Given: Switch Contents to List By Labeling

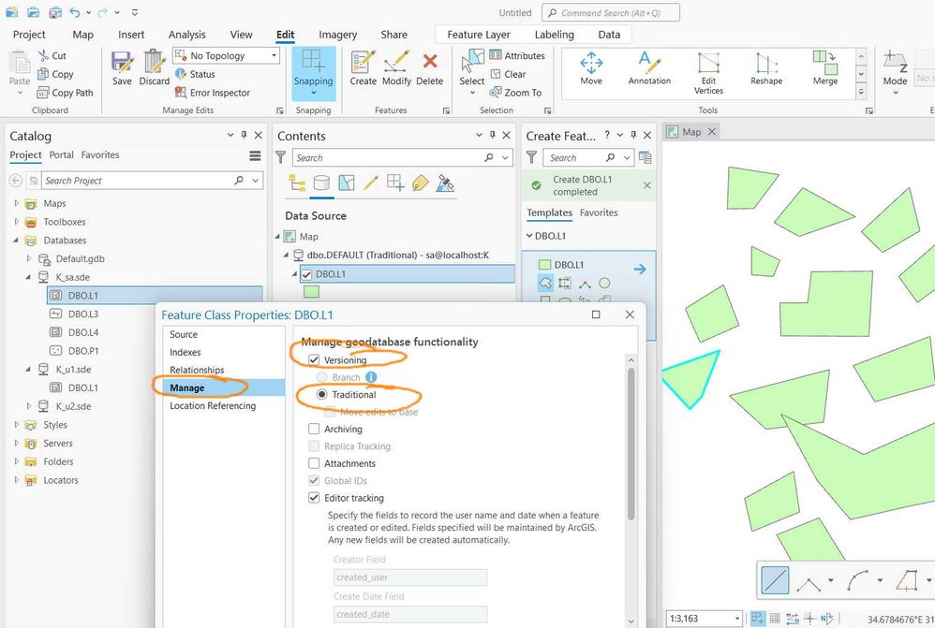Looking at the screenshot, I should click(x=420, y=183).
